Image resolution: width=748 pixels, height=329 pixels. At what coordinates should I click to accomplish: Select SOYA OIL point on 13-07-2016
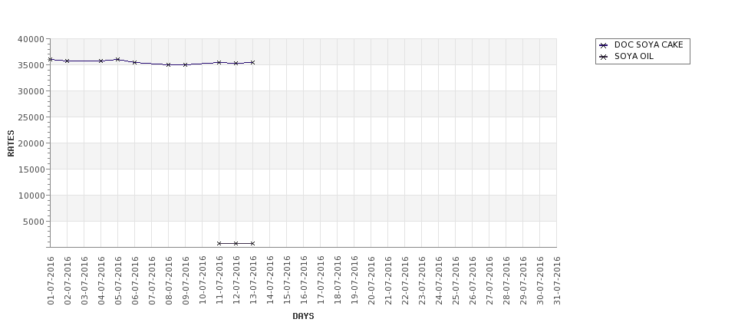[x=253, y=244]
